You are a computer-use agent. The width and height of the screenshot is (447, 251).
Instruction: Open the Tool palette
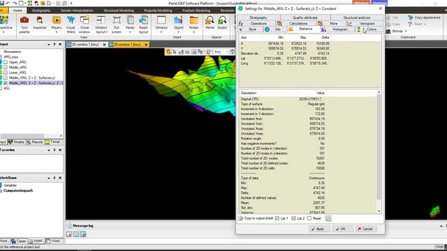pos(24,24)
